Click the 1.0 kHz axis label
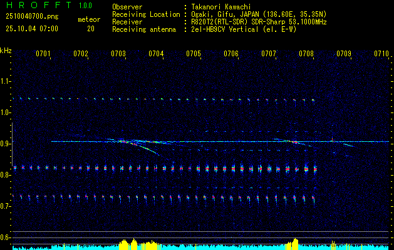The image size is (394, 250). (x=6, y=112)
